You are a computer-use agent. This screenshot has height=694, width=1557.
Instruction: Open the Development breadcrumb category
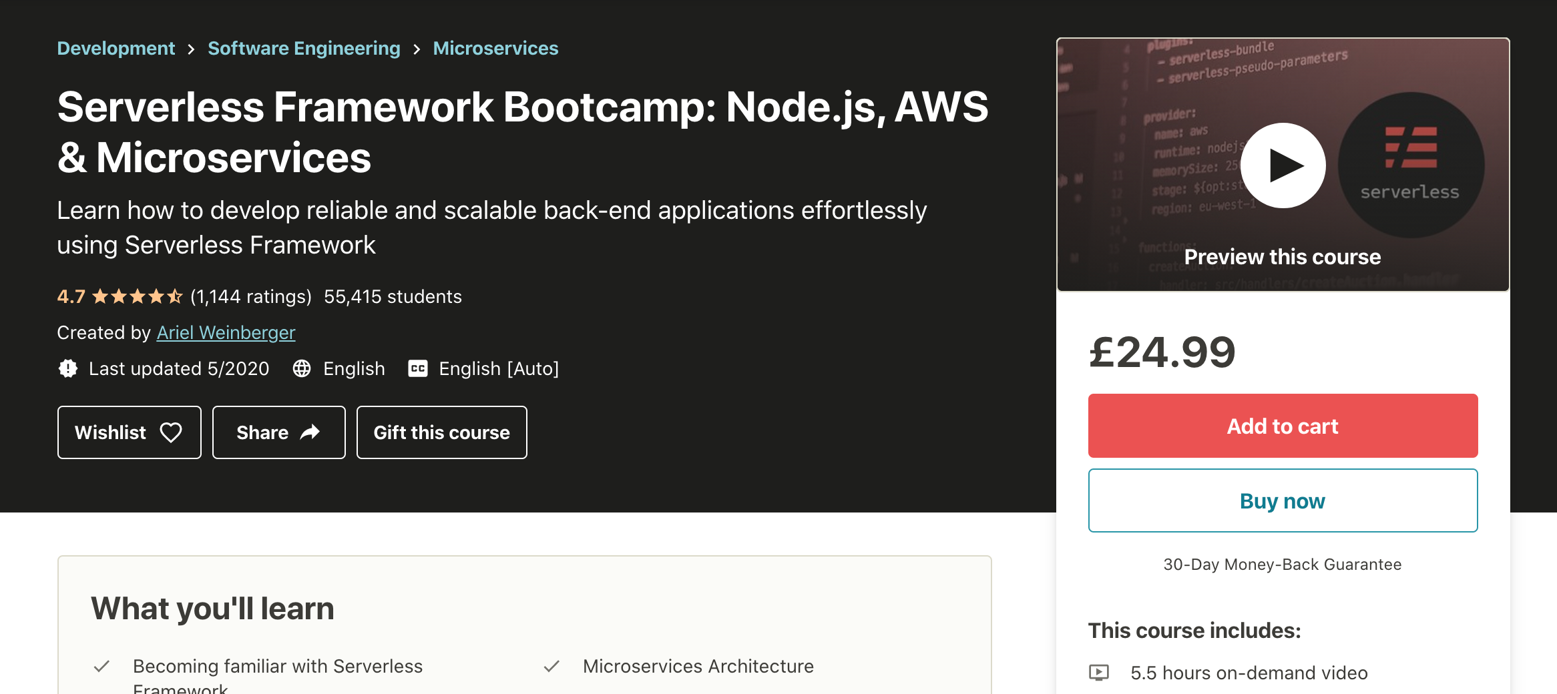[116, 48]
